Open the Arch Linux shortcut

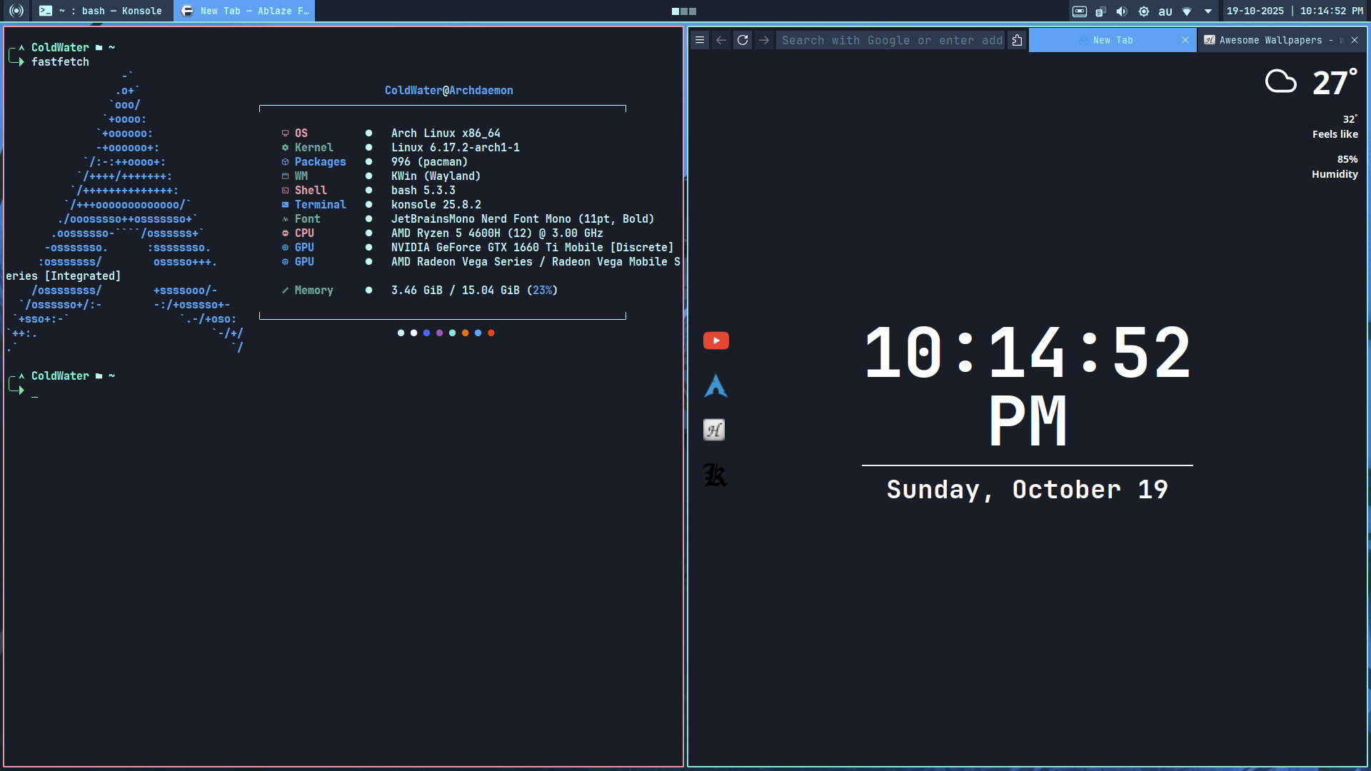tap(715, 385)
